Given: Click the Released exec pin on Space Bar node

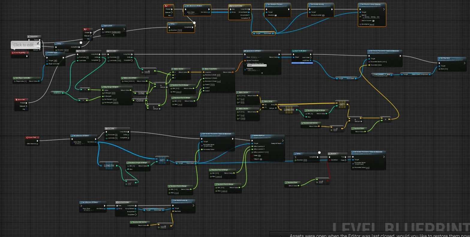Looking at the screenshot, I should pyautogui.click(x=26, y=106).
